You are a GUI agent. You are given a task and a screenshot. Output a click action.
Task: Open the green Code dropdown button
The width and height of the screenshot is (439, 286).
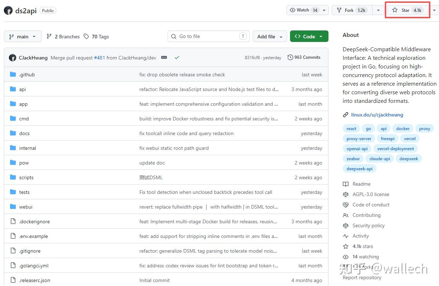[x=309, y=37]
